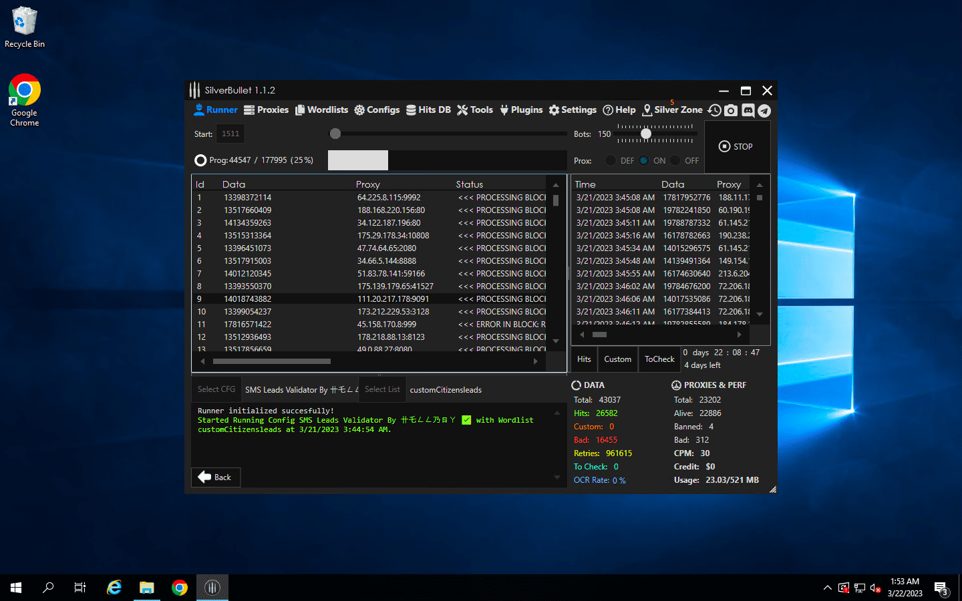Sort hits table by Time column

tap(585, 184)
